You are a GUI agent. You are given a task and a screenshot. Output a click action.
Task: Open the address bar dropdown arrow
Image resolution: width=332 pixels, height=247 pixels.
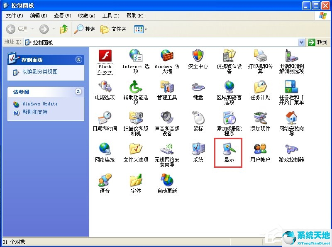pos(301,42)
